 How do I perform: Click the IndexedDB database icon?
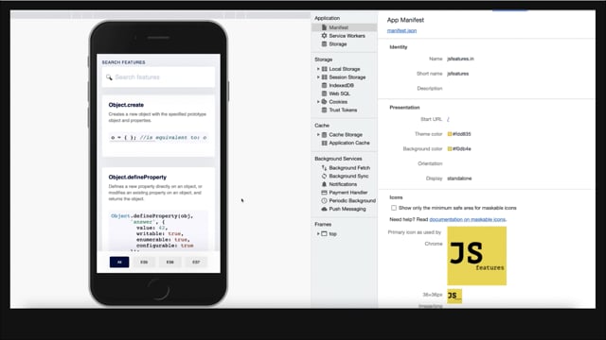click(x=324, y=85)
